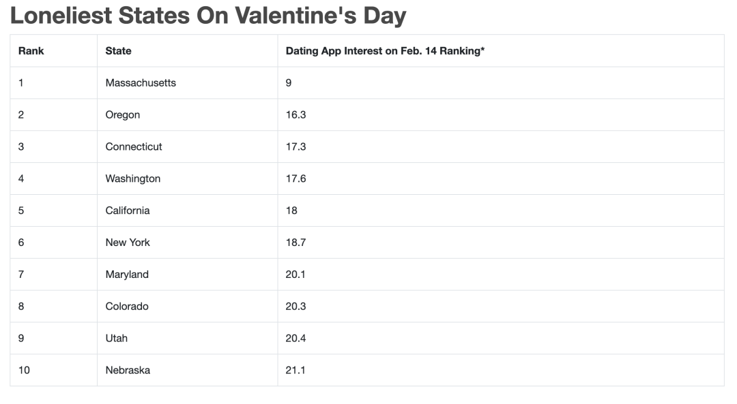Click the Maryland cell
The width and height of the screenshot is (737, 404).
pyautogui.click(x=127, y=274)
